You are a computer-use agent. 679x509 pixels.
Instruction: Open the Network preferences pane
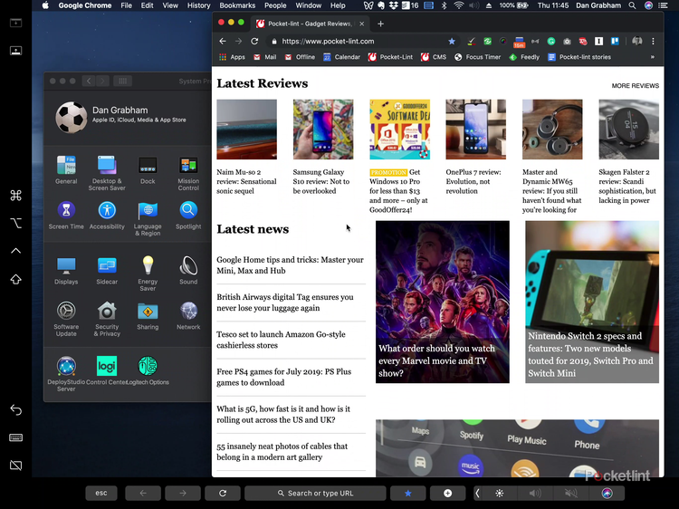[188, 316]
